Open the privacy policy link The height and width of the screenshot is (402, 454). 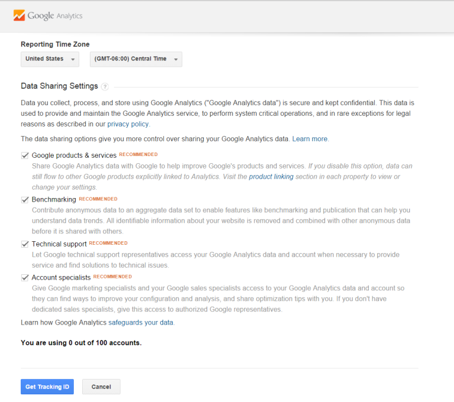click(128, 124)
